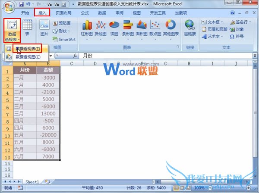
Task: Expand the Shapes (形状) dropdown
Action: 69,31
